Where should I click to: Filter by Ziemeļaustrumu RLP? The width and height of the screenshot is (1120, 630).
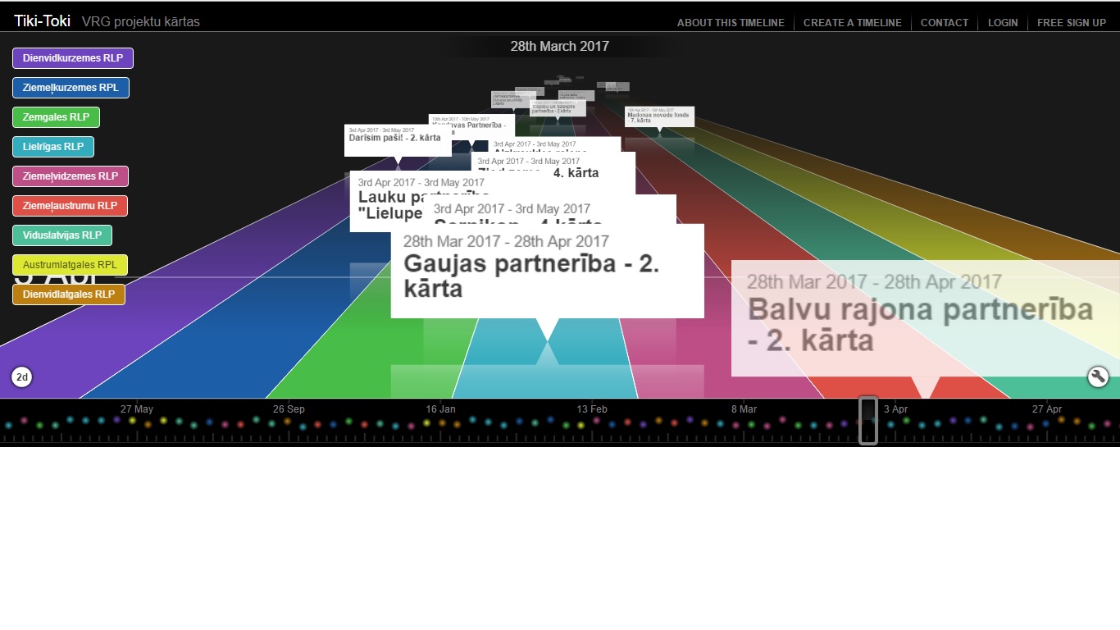coord(71,206)
